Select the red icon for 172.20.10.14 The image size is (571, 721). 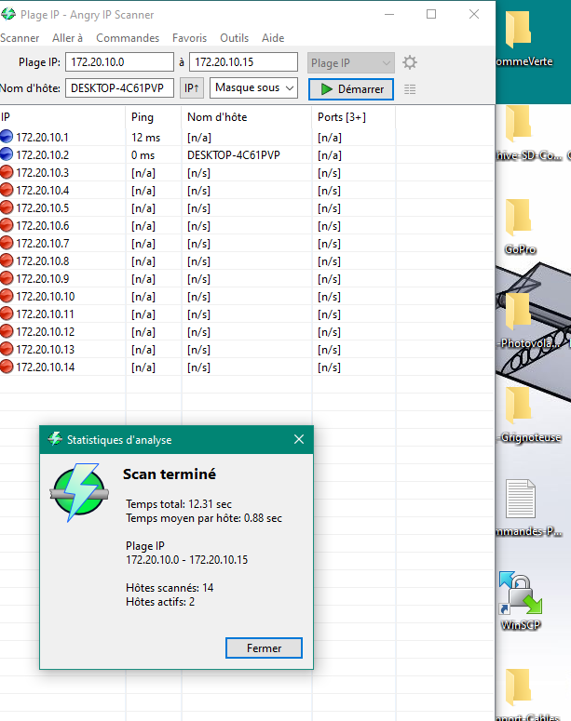(x=7, y=367)
